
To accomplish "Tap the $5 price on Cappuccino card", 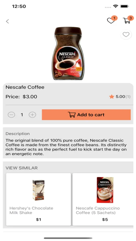I will click(105, 220).
